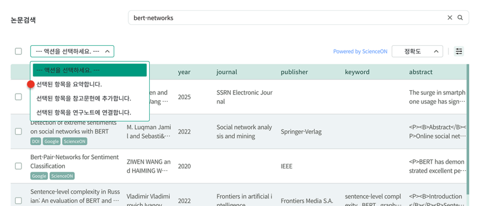Click the DOI badge on the extreme sentiments paper
Screen dimensions: 479x206
point(36,142)
